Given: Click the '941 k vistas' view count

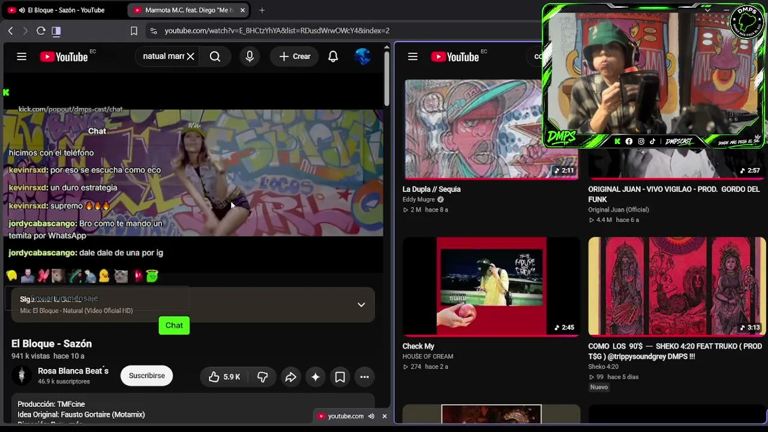Looking at the screenshot, I should 31,356.
